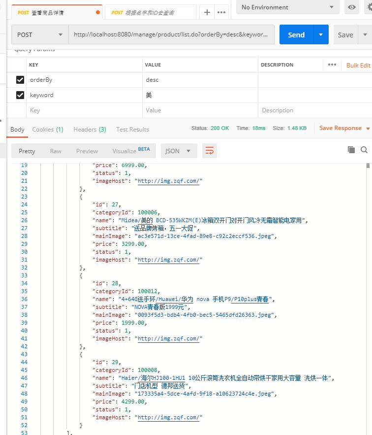372x435 pixels.
Task: Open a new request tab with plus icon
Action: pos(207,12)
